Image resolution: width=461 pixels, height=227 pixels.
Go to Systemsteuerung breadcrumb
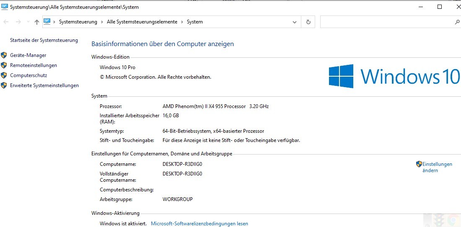pos(78,22)
